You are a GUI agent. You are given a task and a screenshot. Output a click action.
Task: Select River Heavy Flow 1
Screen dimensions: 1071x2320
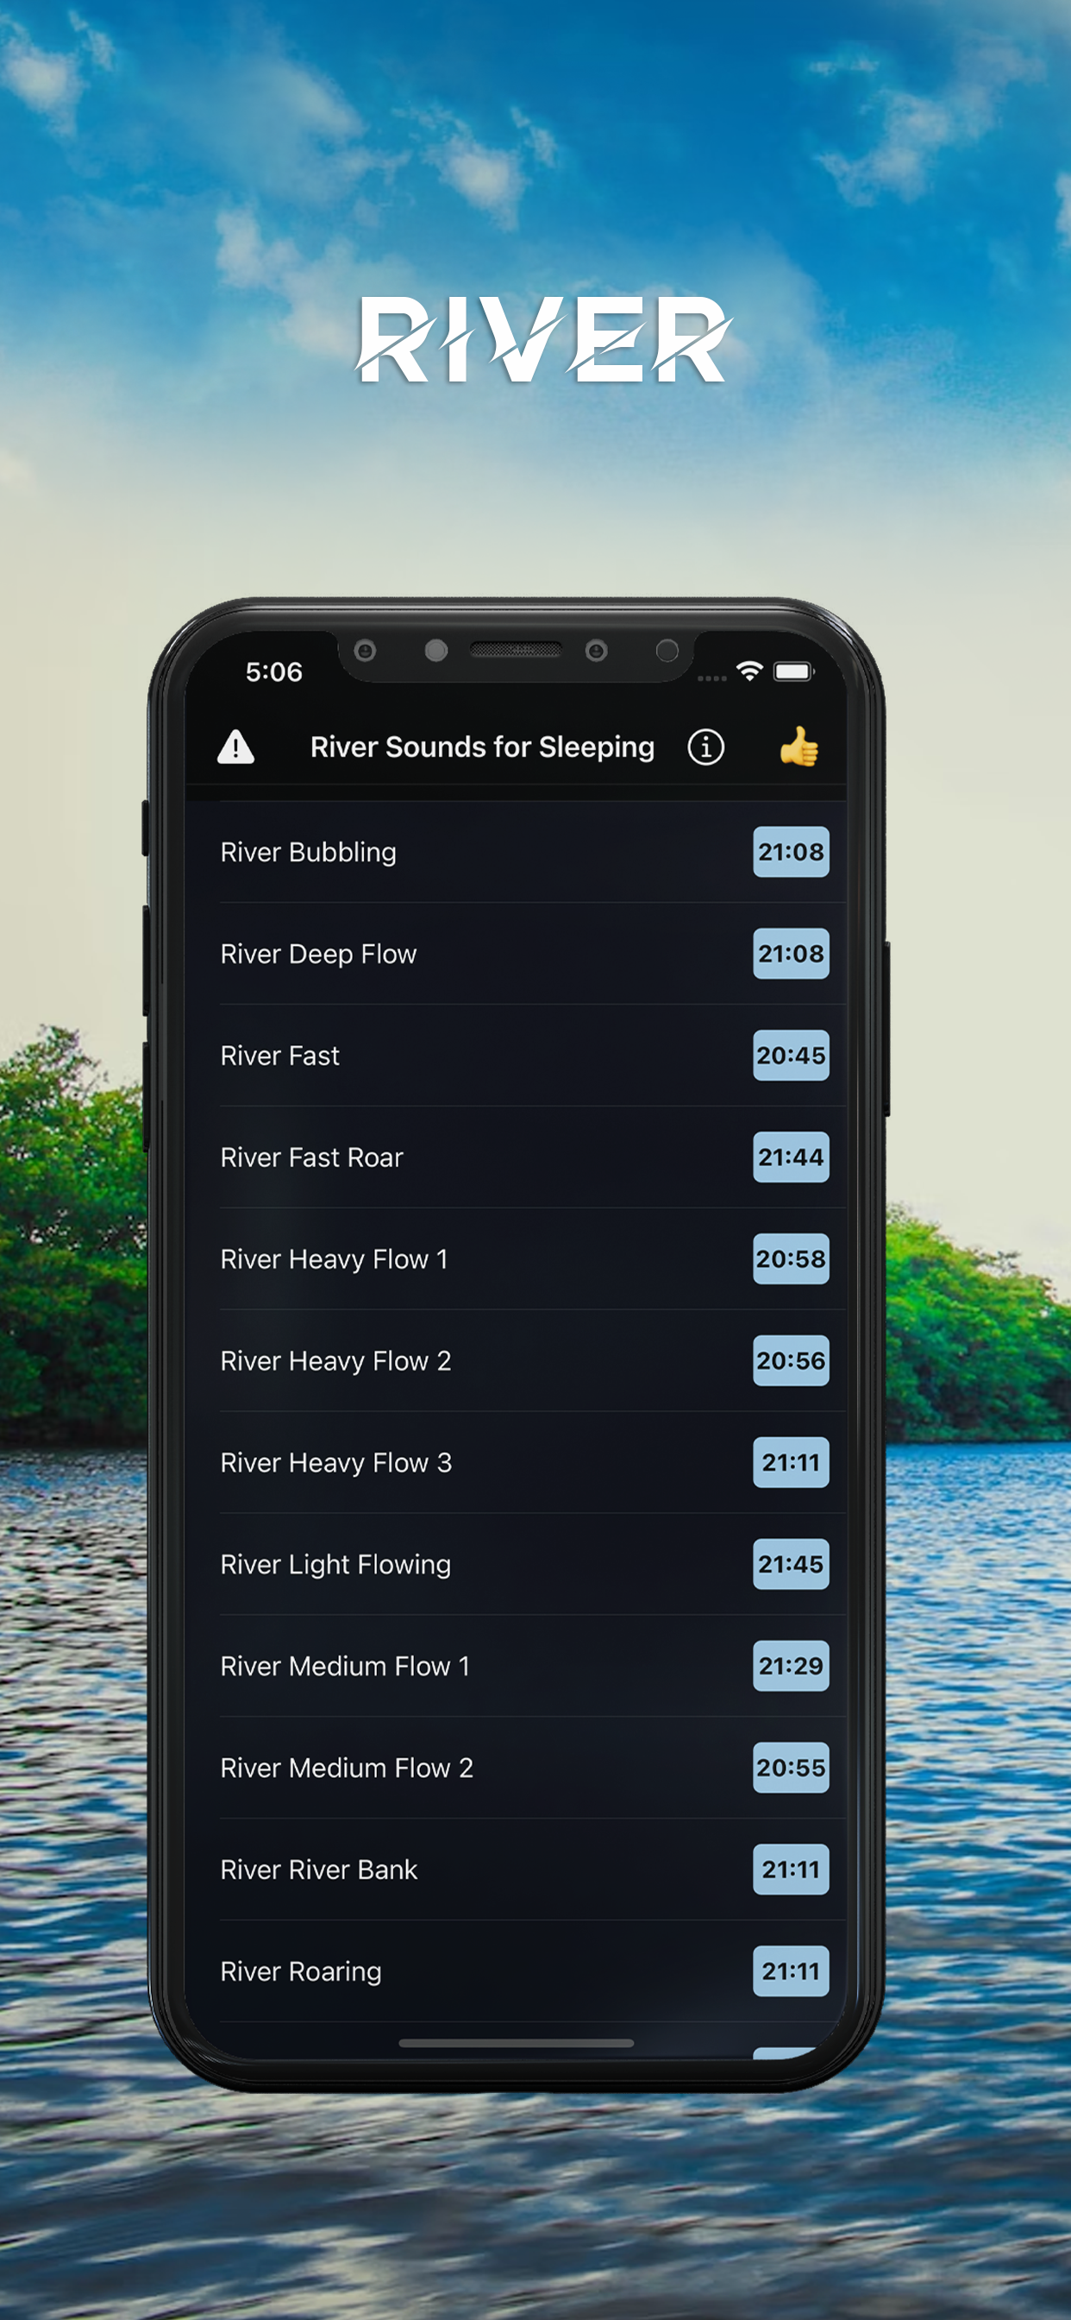[x=515, y=1259]
